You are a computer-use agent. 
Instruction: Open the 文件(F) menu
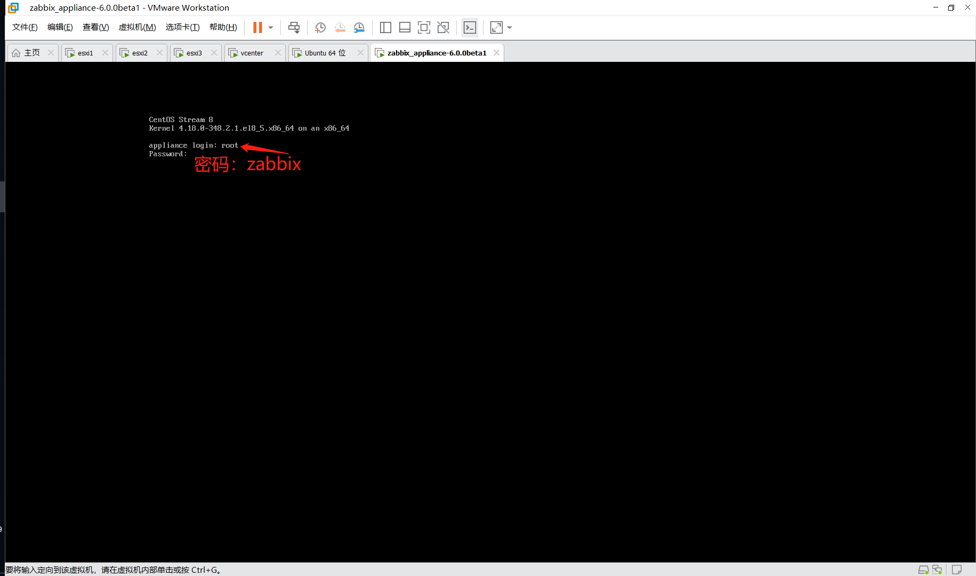pos(24,27)
